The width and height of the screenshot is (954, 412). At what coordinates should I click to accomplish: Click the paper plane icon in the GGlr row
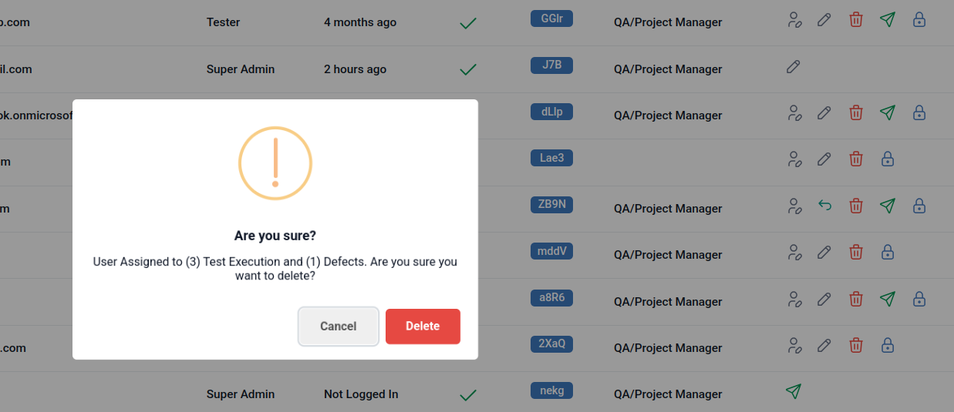pyautogui.click(x=888, y=20)
